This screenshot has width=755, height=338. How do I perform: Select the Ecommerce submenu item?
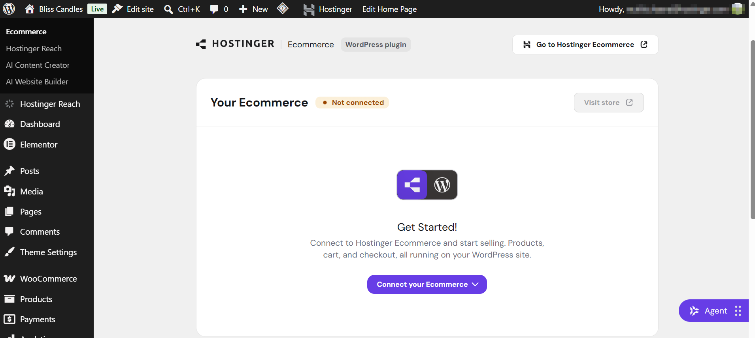pos(26,32)
